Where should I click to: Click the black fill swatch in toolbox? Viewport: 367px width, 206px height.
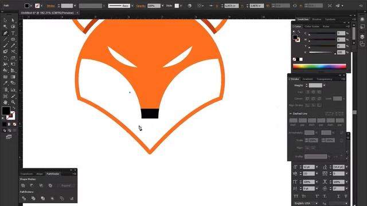coord(6,110)
